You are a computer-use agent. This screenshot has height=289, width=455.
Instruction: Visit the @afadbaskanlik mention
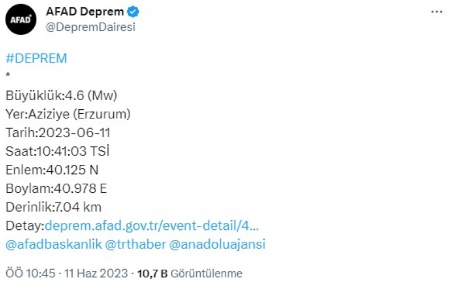(54, 245)
